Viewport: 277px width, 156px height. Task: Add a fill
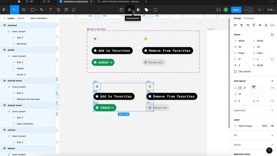point(272,135)
